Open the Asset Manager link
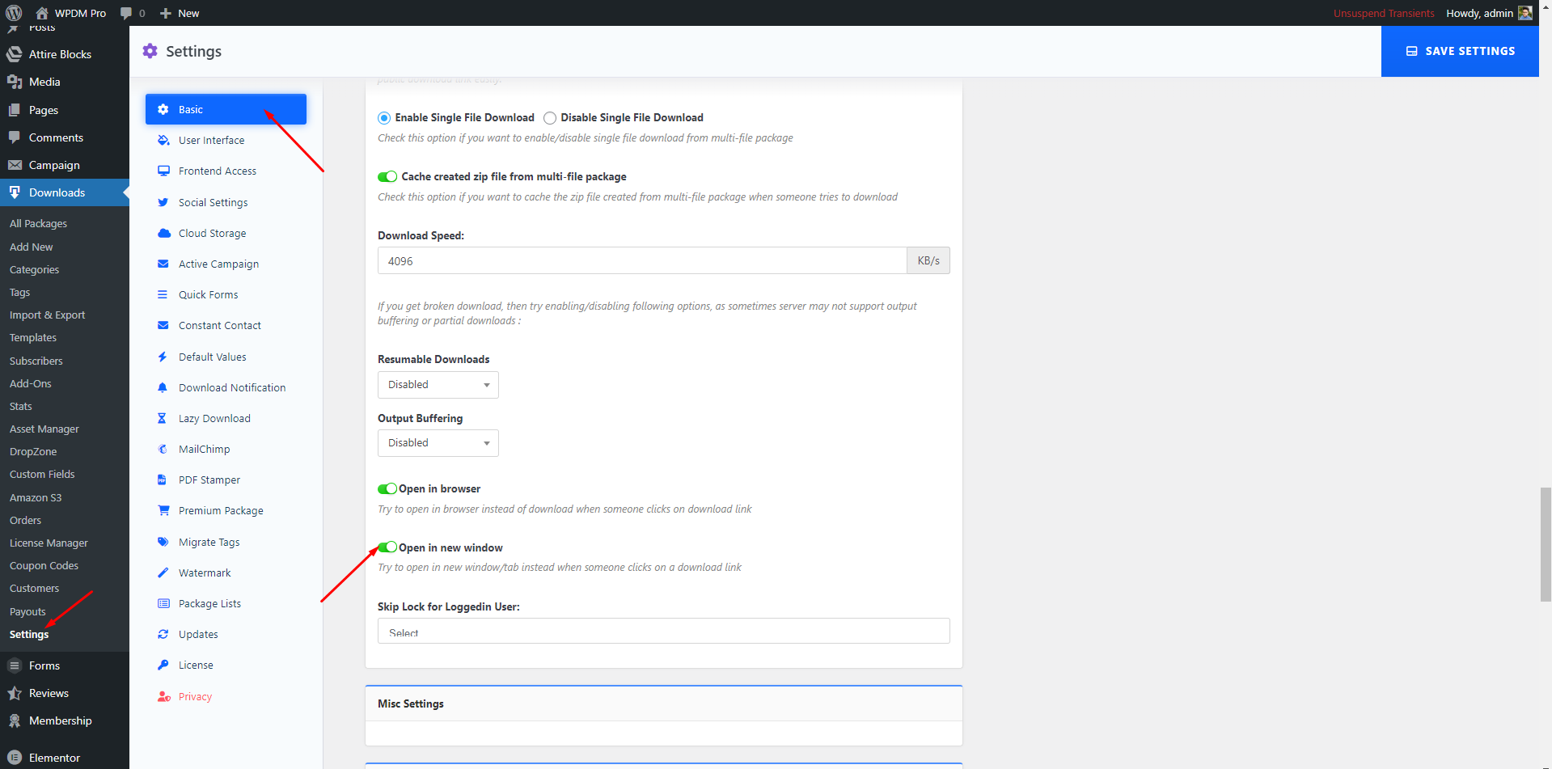The image size is (1552, 769). (x=44, y=429)
